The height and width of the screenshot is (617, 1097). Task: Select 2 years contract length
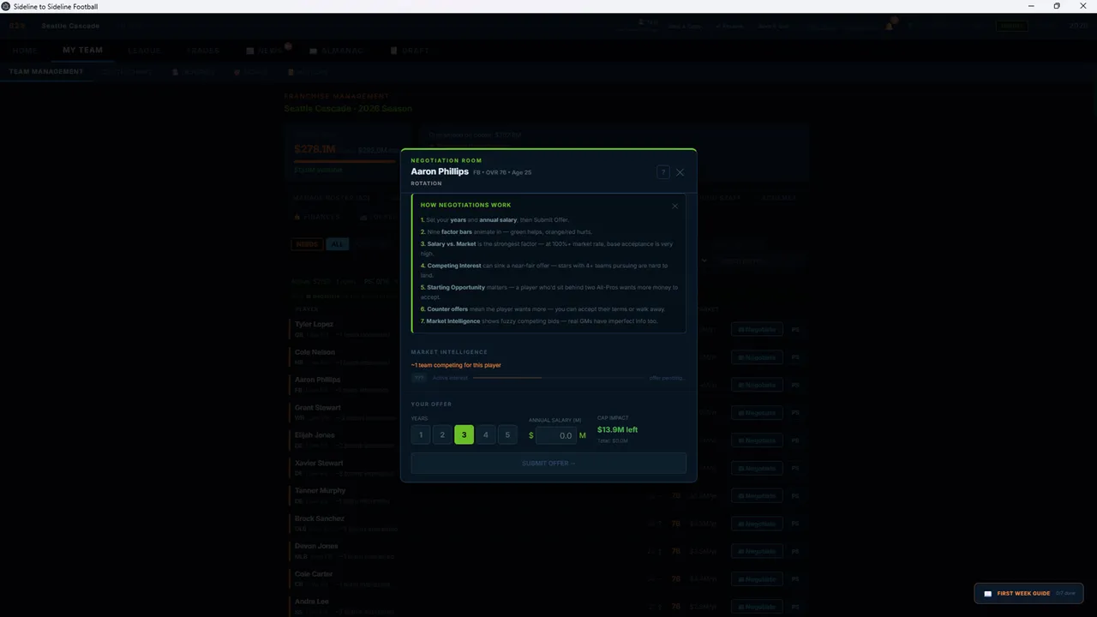pyautogui.click(x=442, y=435)
